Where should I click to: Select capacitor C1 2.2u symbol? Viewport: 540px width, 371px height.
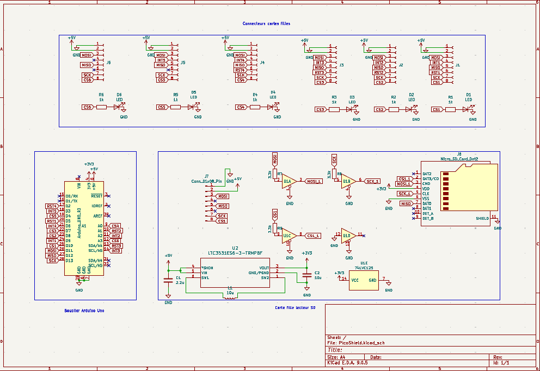[x=168, y=280]
